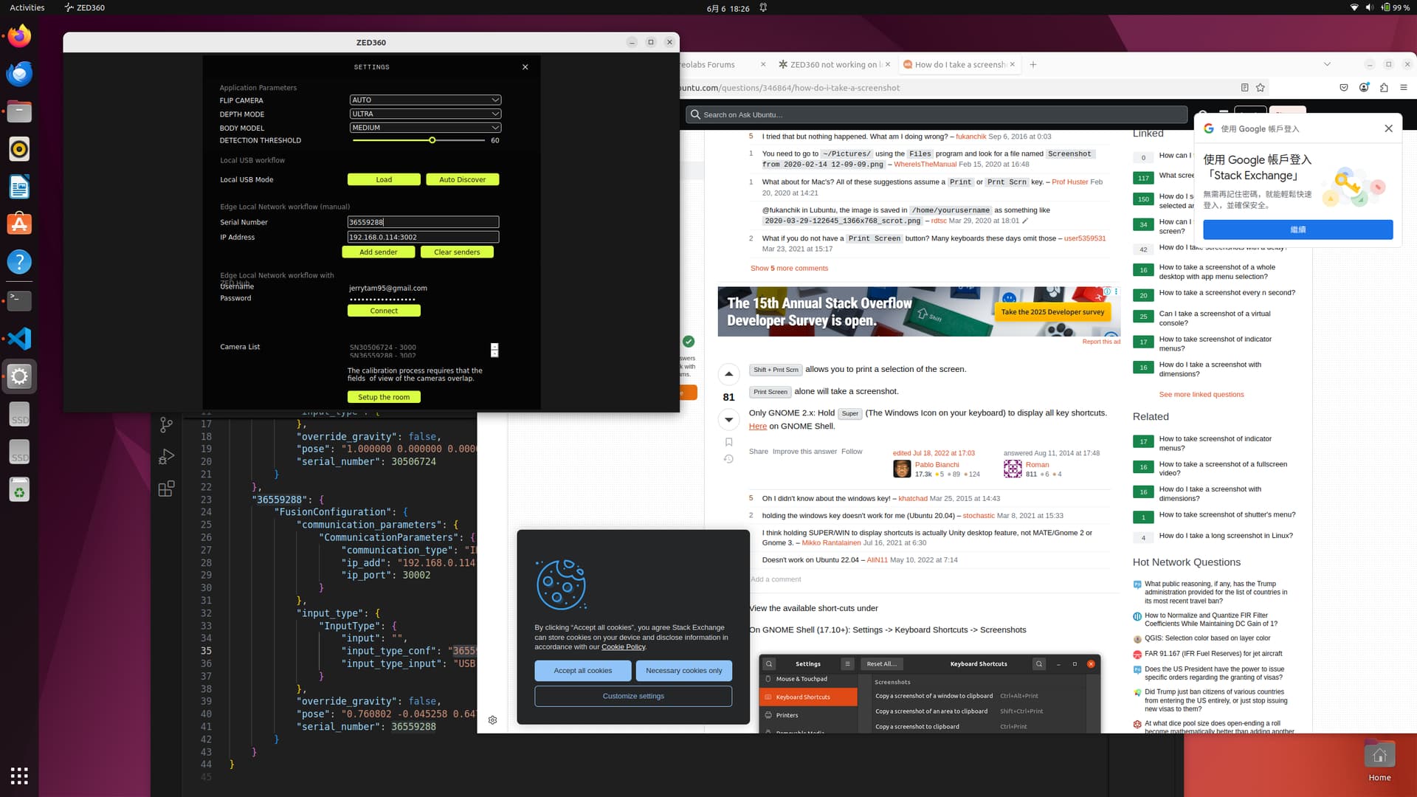Show 5 more comments link
Viewport: 1417px width, 797px height.
pos(789,268)
